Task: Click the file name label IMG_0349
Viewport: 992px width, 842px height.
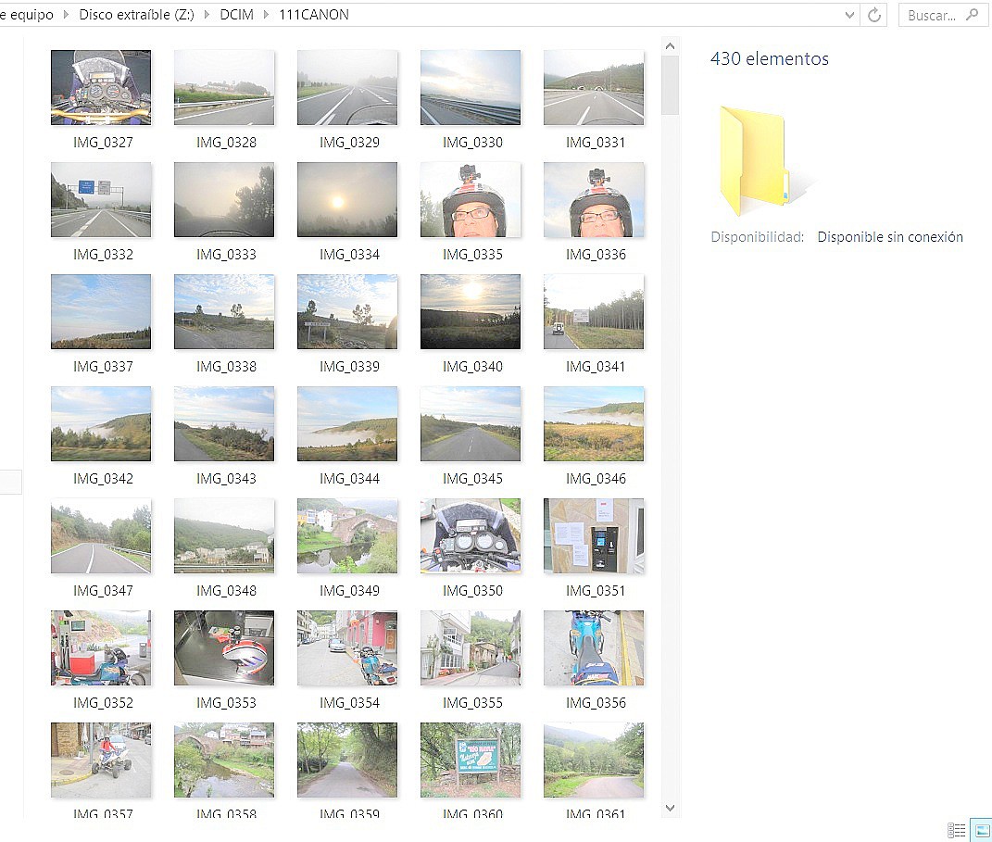Action: pos(349,591)
